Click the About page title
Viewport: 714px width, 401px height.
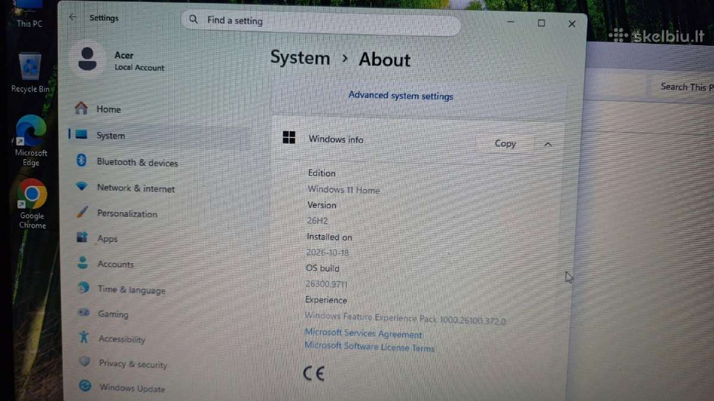pos(384,60)
